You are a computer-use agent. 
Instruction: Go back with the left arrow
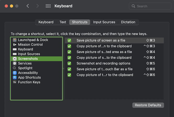pyautogui.click(x=28, y=6)
